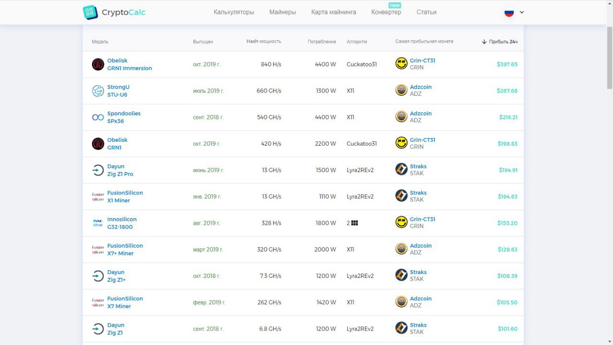The height and width of the screenshot is (345, 613).
Task: Open the Майнеры menu item
Action: (283, 12)
